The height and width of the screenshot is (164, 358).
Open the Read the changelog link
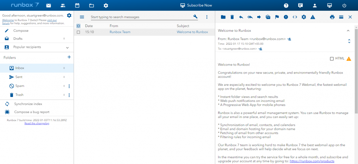click(37, 124)
